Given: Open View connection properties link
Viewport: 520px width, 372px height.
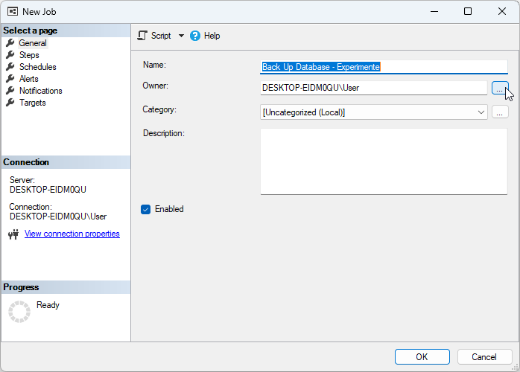Looking at the screenshot, I should tap(72, 234).
